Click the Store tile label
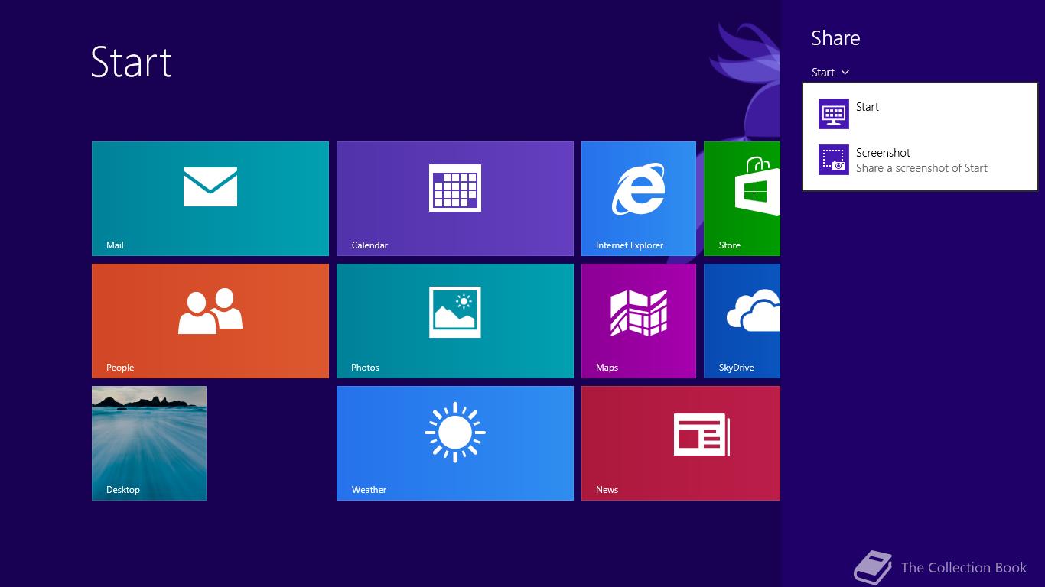 [x=730, y=245]
